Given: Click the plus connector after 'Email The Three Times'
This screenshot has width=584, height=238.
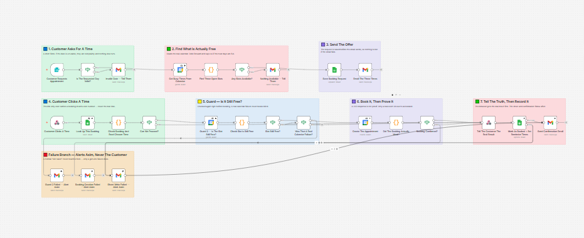Looking at the screenshot, I should 381,70.
